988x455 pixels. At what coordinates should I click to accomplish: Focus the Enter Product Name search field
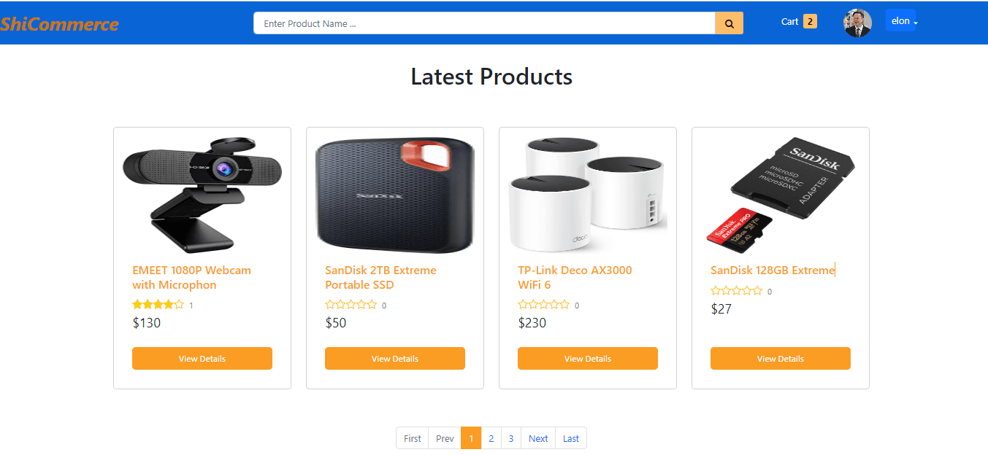[484, 23]
